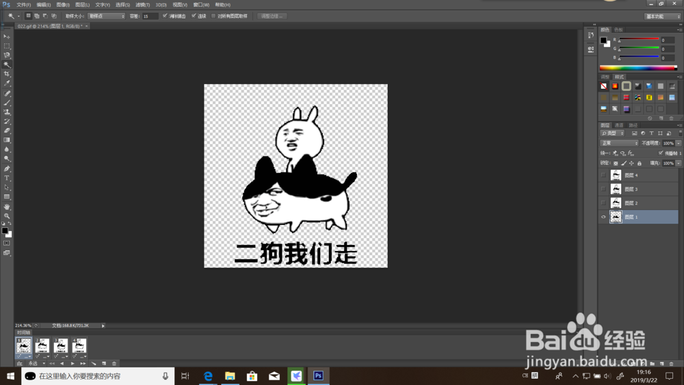Screen dimensions: 684x385
Task: Open the 滤镜(T) menu
Action: [x=142, y=5]
